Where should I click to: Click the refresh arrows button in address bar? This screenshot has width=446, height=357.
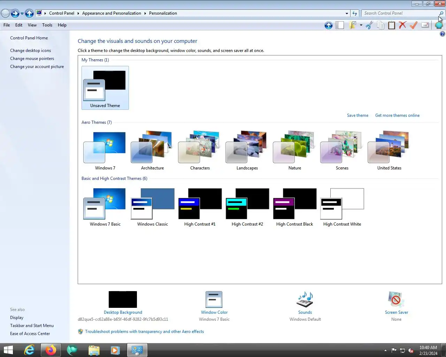point(355,13)
